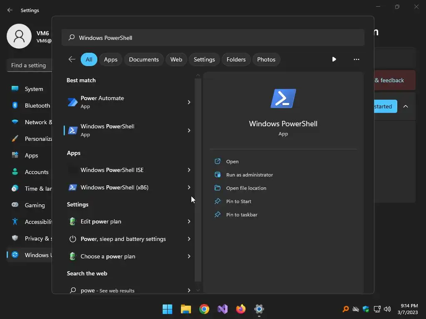The height and width of the screenshot is (319, 426).
Task: Switch to Web filter tab
Action: click(176, 59)
